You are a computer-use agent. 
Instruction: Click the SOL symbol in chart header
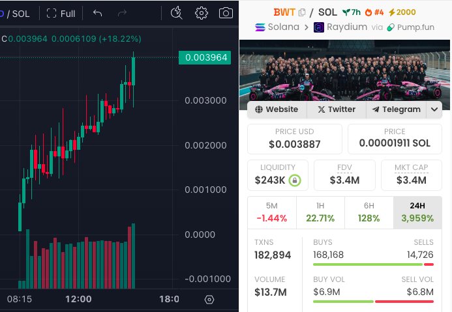coord(21,14)
